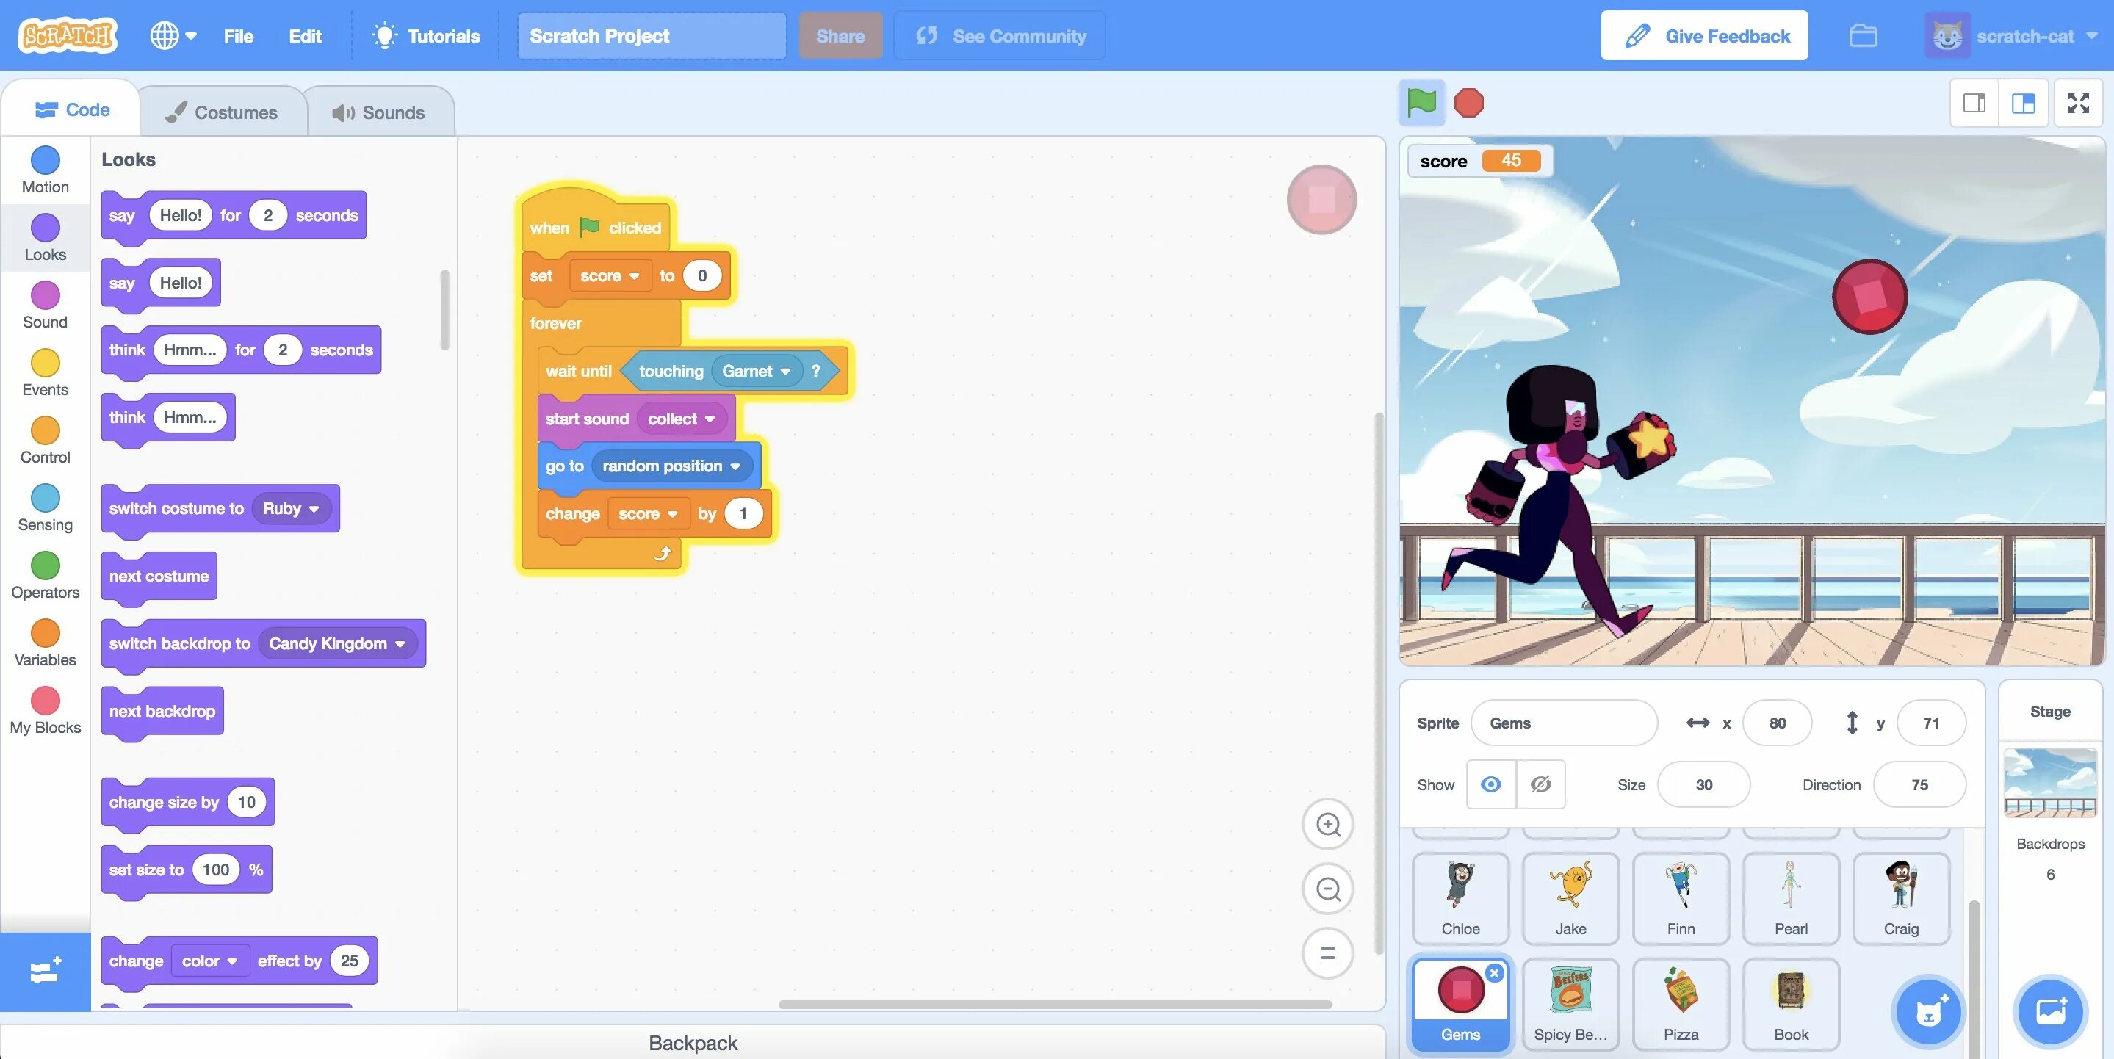The height and width of the screenshot is (1059, 2114).
Task: Switch to small stage layout
Action: 1974,103
